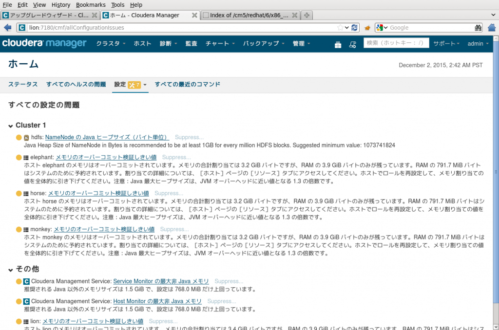Open Host Monitor の最大非 Java メモリ link

pos(157,301)
